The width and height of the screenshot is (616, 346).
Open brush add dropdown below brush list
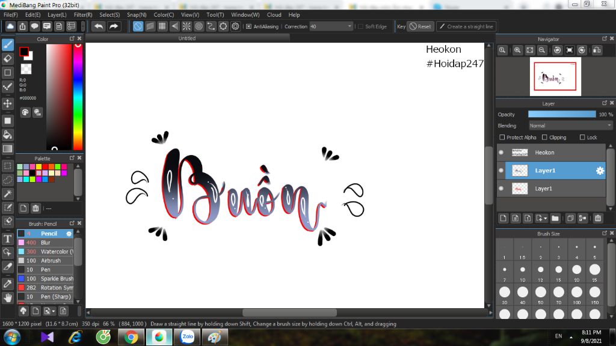pyautogui.click(x=53, y=311)
